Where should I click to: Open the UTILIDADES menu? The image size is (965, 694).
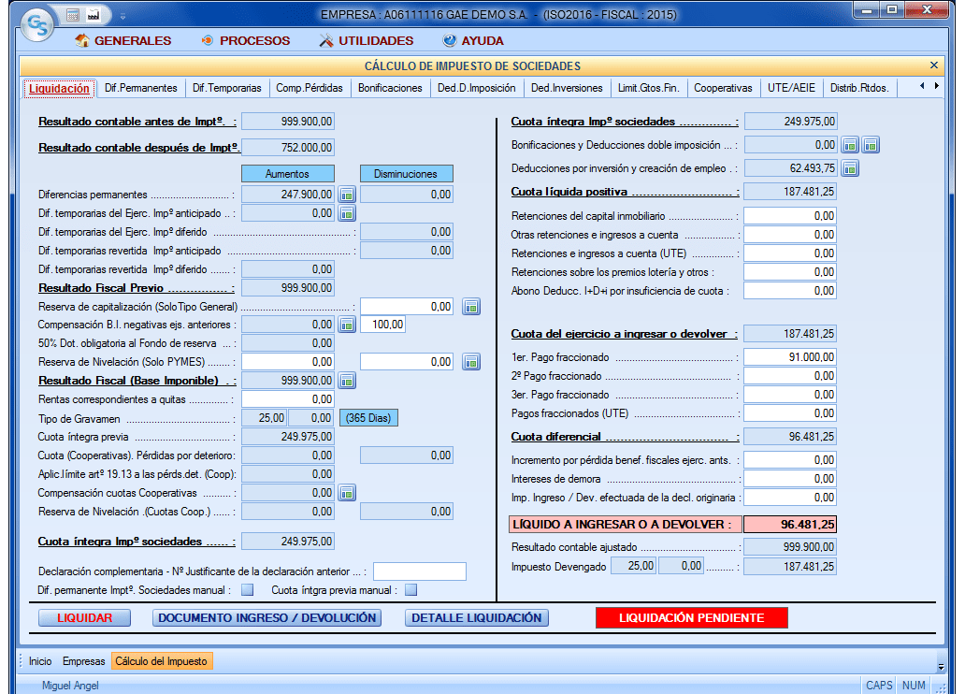(x=367, y=40)
